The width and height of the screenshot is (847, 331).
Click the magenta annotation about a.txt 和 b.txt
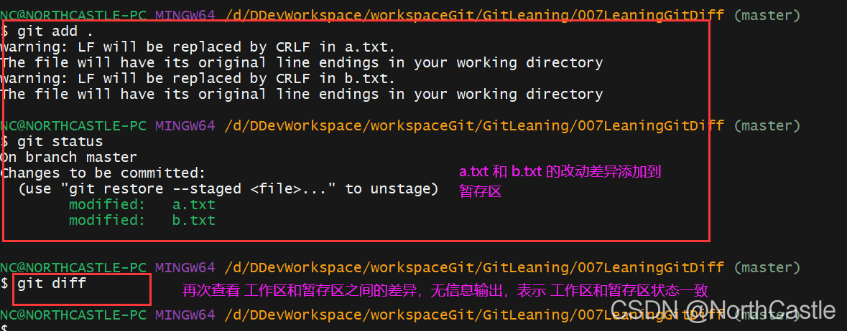pyautogui.click(x=560, y=173)
